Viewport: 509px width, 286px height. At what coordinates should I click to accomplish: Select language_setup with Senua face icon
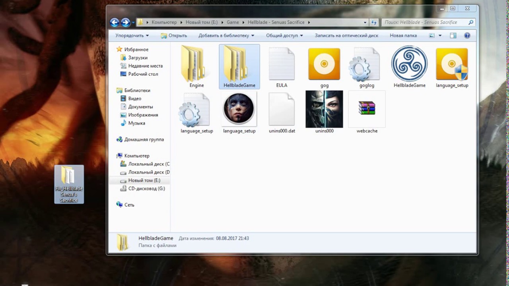239,109
